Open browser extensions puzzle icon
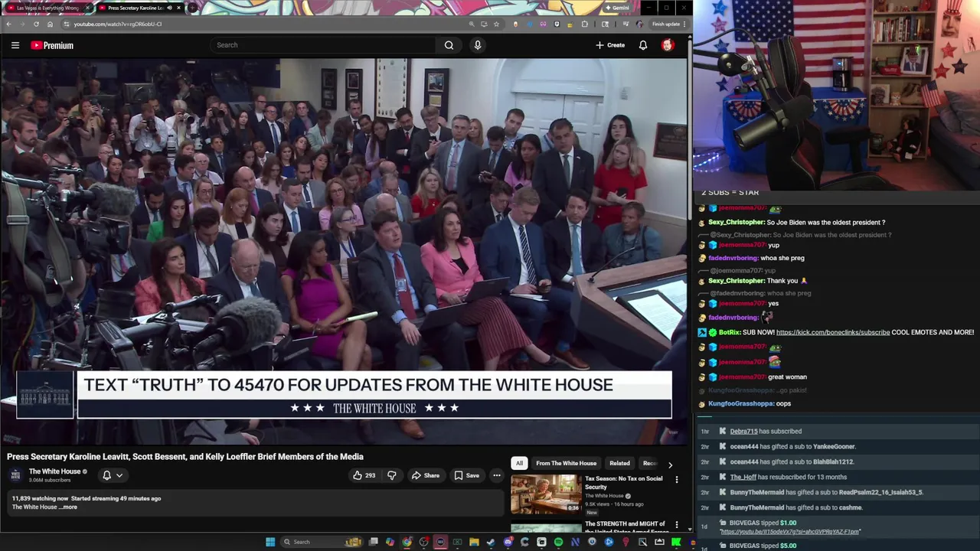Image resolution: width=980 pixels, height=551 pixels. (x=584, y=24)
